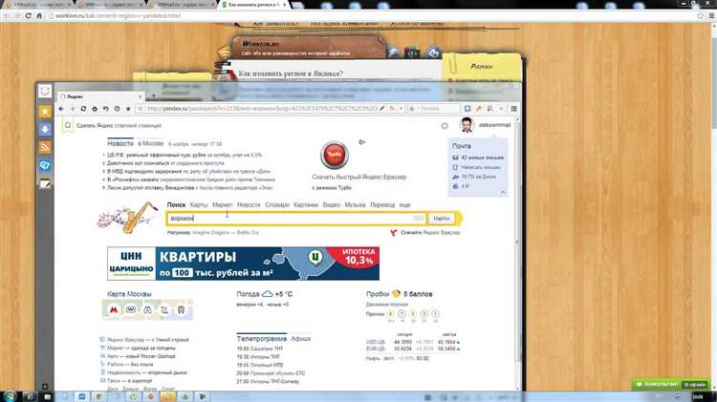The height and width of the screenshot is (402, 717).
Task: Click the Windows Start button
Action: 11,395
